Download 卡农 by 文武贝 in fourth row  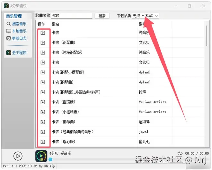coord(43,62)
